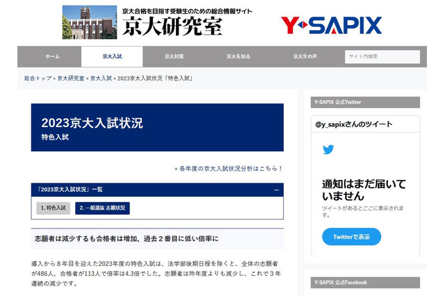Click the Y-SAPIX logo in header

331,26
